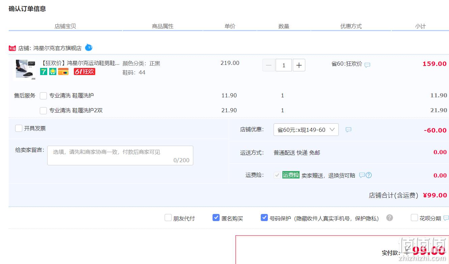Open the 鸿星尔克官方旗舰店 store link
449x264 pixels.
coord(57,48)
